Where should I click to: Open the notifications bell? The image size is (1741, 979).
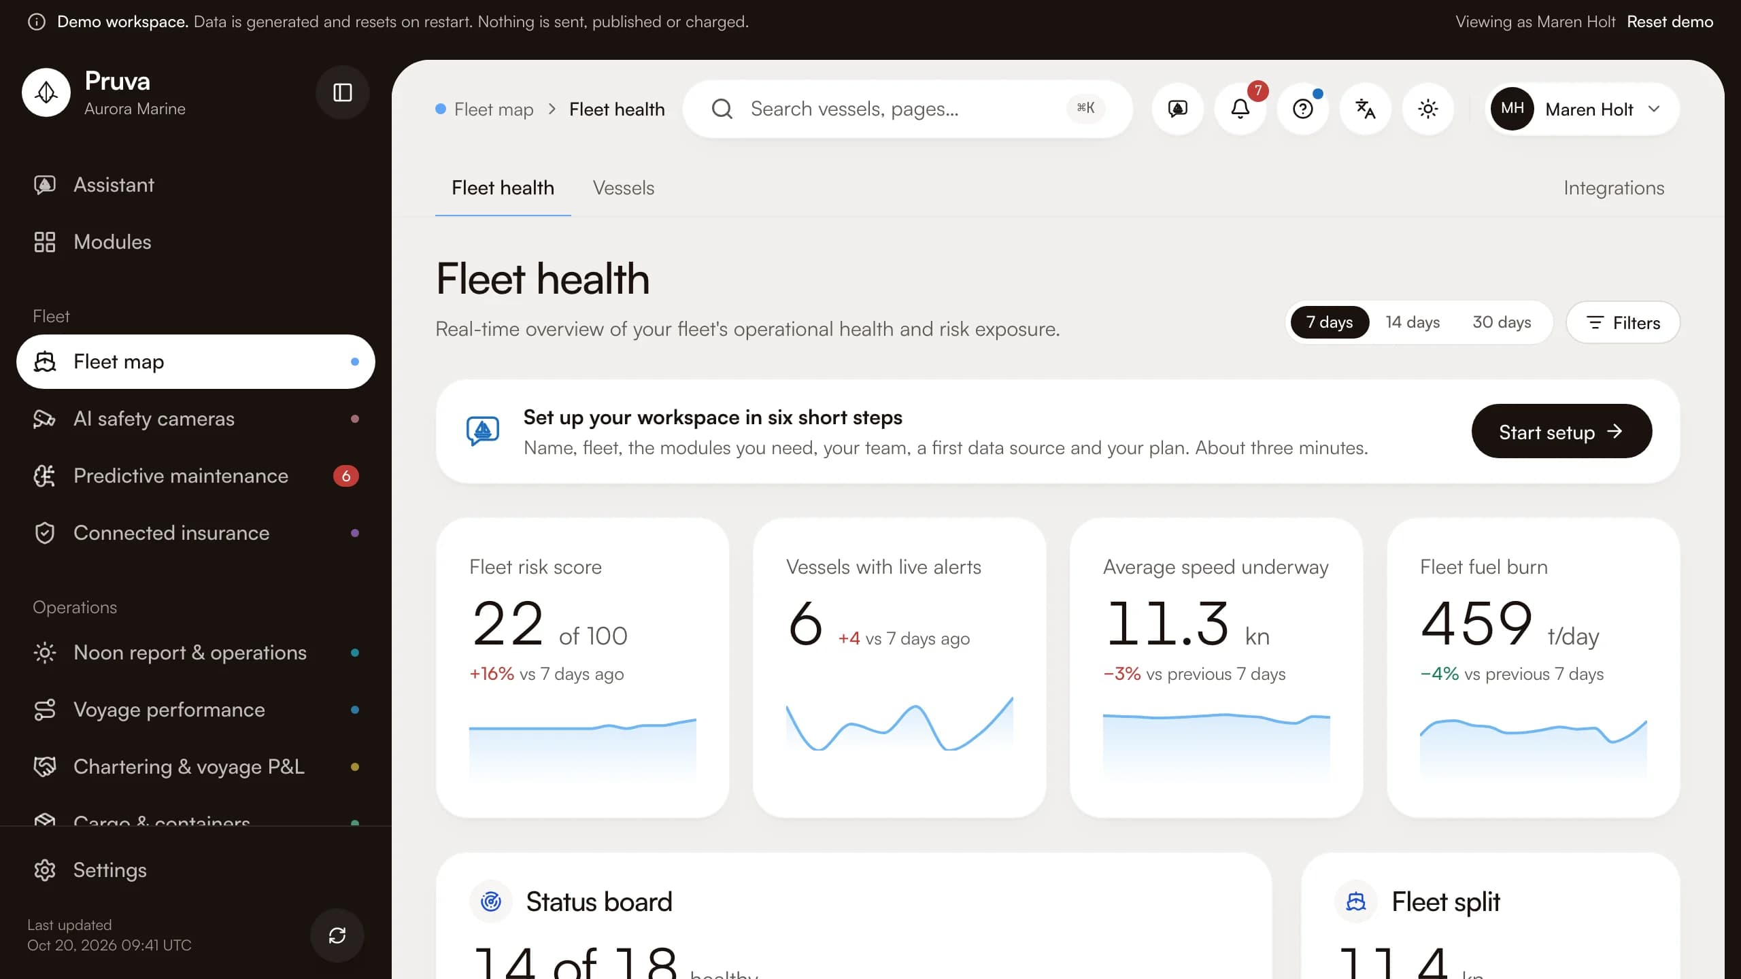1240,109
